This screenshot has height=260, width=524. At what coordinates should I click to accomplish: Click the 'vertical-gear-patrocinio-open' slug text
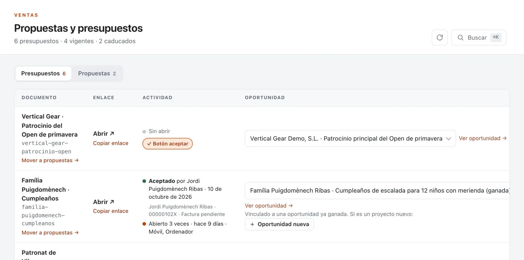(x=47, y=147)
